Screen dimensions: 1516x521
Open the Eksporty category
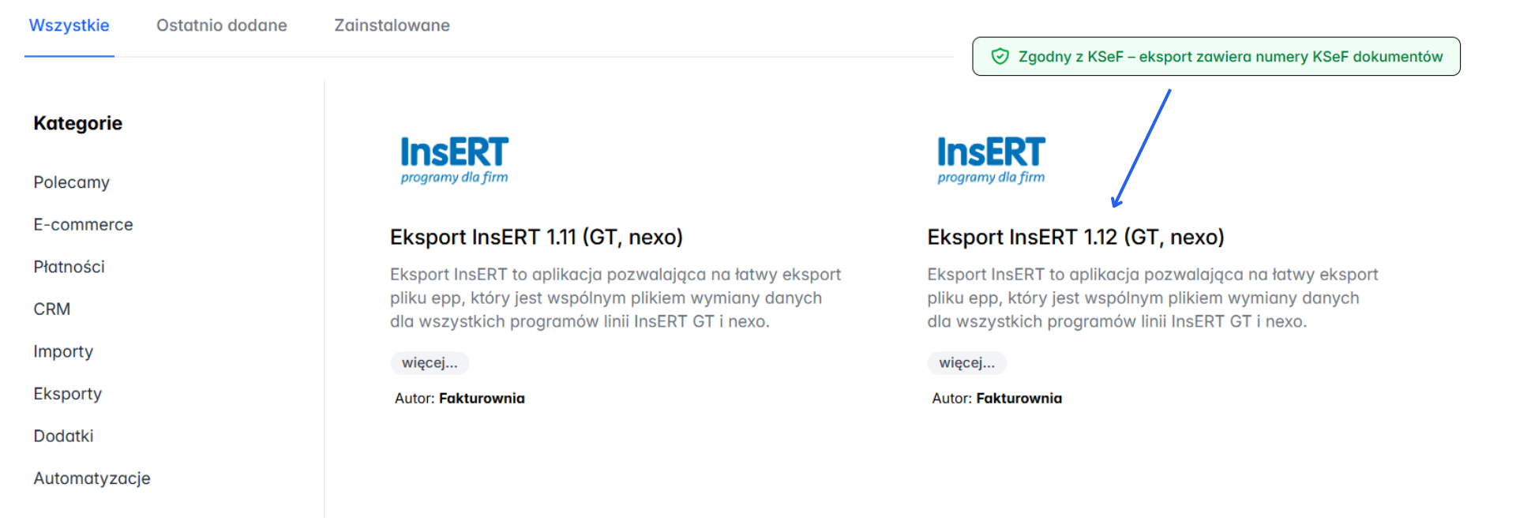click(x=67, y=393)
